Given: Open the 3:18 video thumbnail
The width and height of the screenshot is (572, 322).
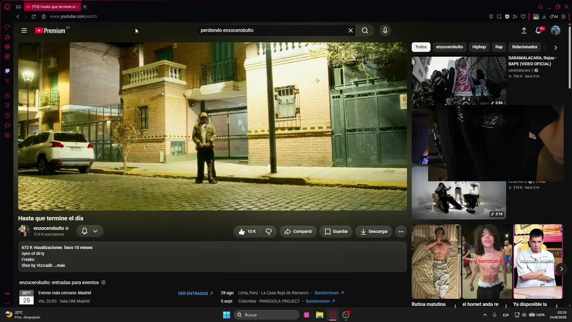Looking at the screenshot, I should 458,193.
